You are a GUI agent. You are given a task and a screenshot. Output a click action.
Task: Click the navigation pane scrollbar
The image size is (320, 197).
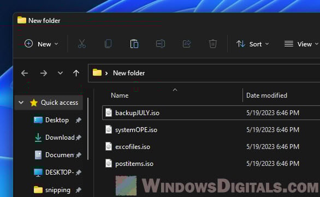(88, 129)
